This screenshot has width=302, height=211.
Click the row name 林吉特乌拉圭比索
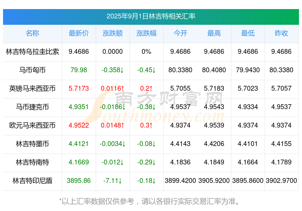(32, 52)
